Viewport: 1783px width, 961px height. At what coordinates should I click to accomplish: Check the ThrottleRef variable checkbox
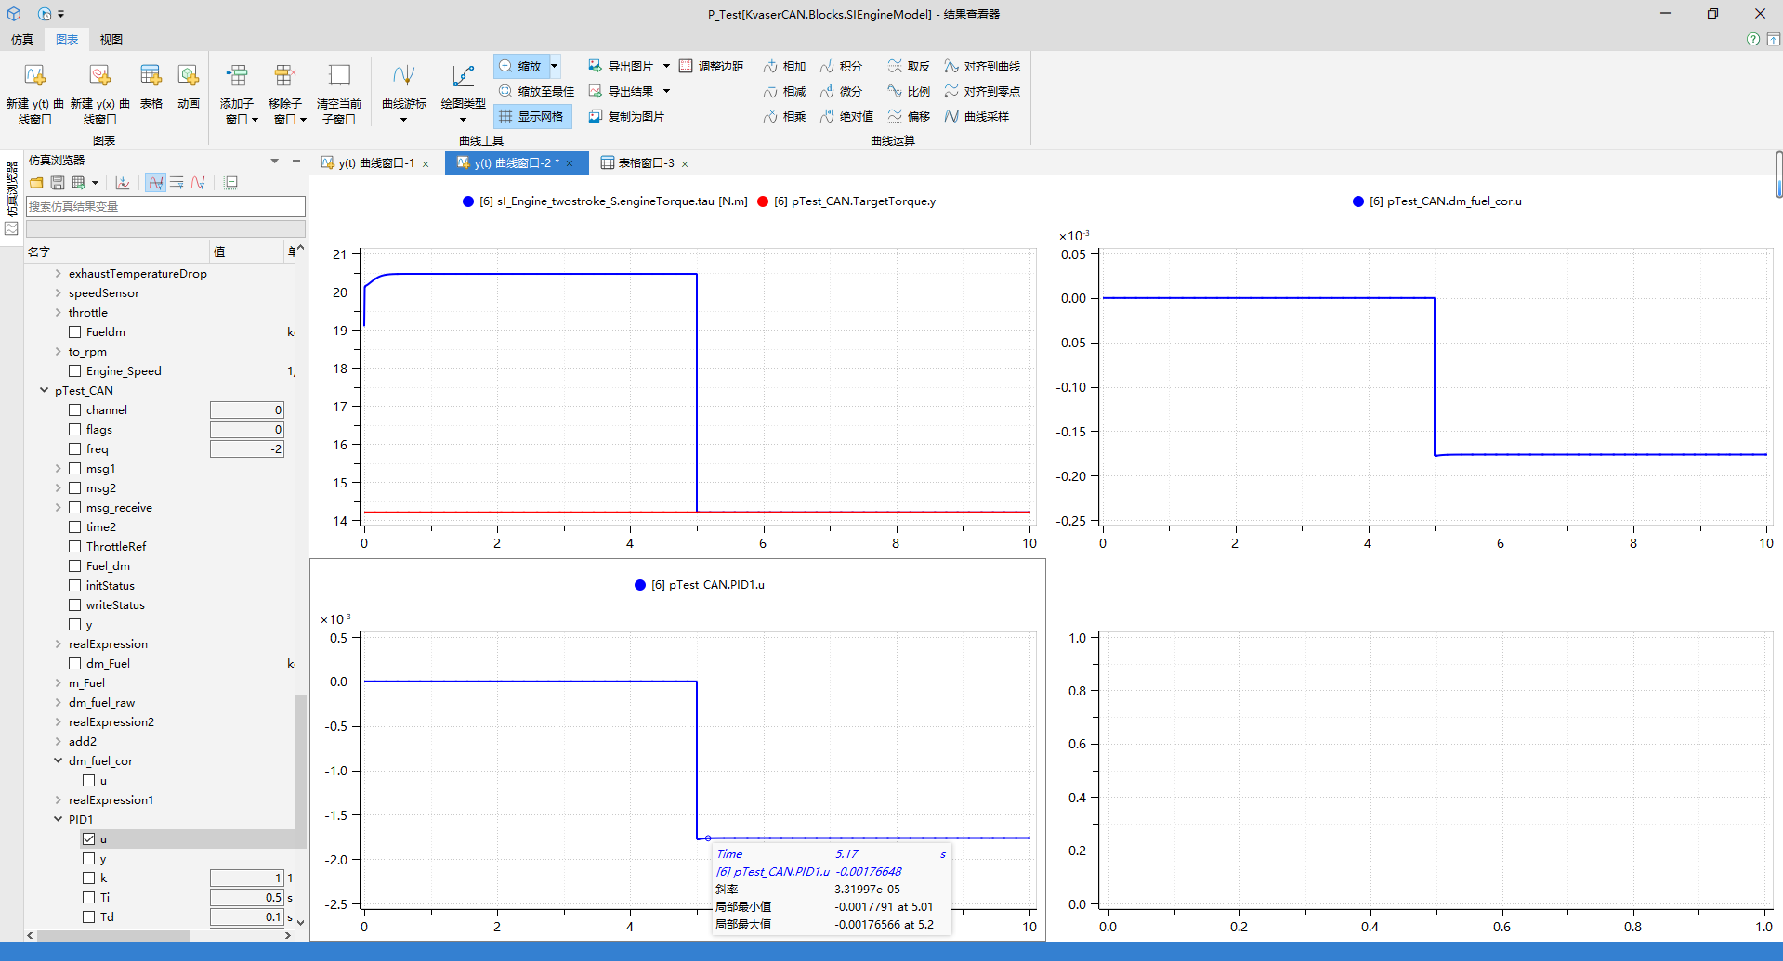(75, 546)
